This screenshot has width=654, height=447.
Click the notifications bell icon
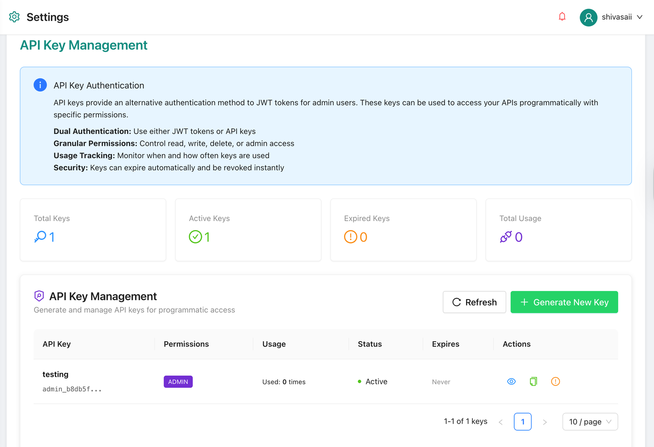click(x=562, y=16)
